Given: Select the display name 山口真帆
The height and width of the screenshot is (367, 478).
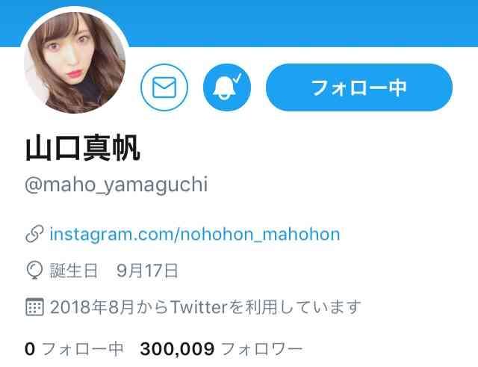Looking at the screenshot, I should (x=83, y=148).
